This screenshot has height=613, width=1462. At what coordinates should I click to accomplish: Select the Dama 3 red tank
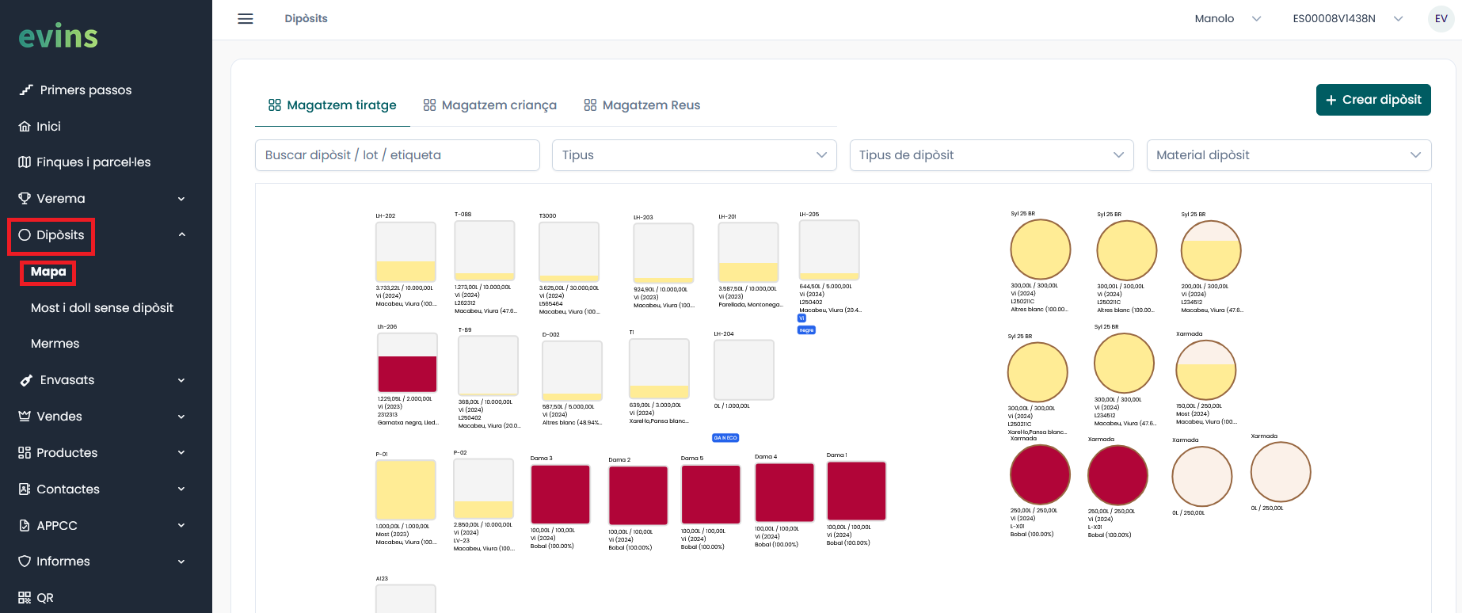(560, 494)
